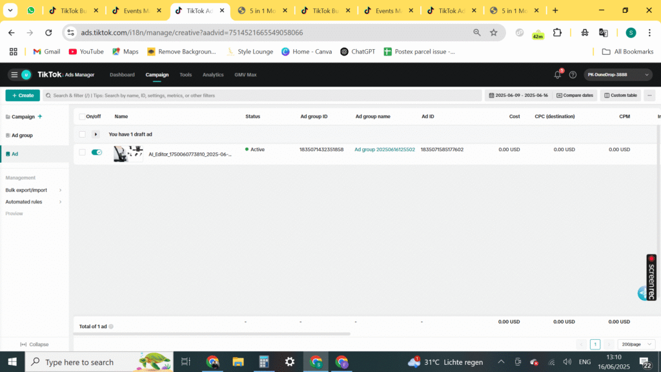Open the hamburger menu in Ads Manager
This screenshot has height=372, width=661.
14,75
